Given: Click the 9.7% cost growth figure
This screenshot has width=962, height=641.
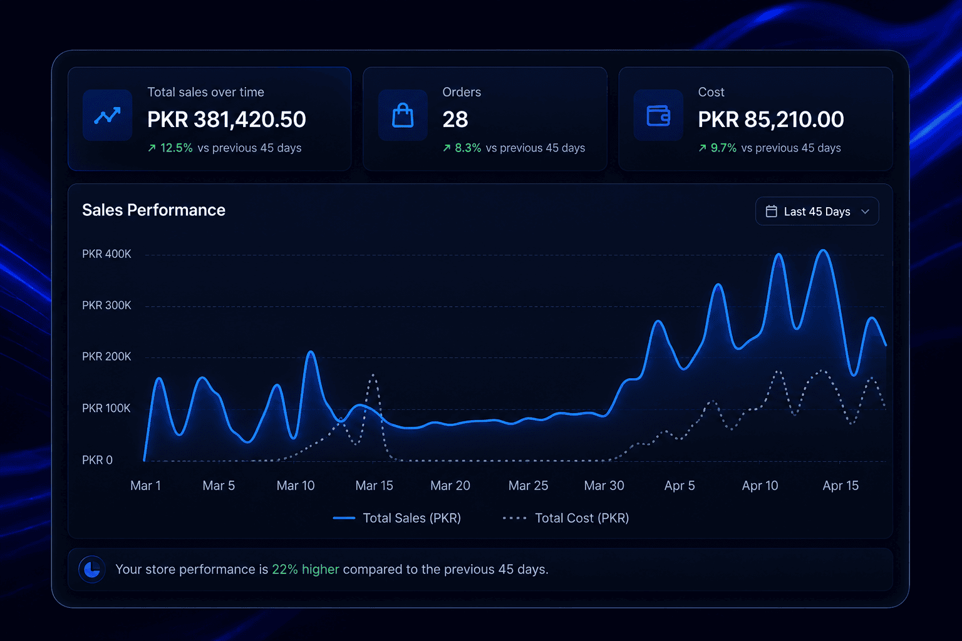Looking at the screenshot, I should pos(723,148).
